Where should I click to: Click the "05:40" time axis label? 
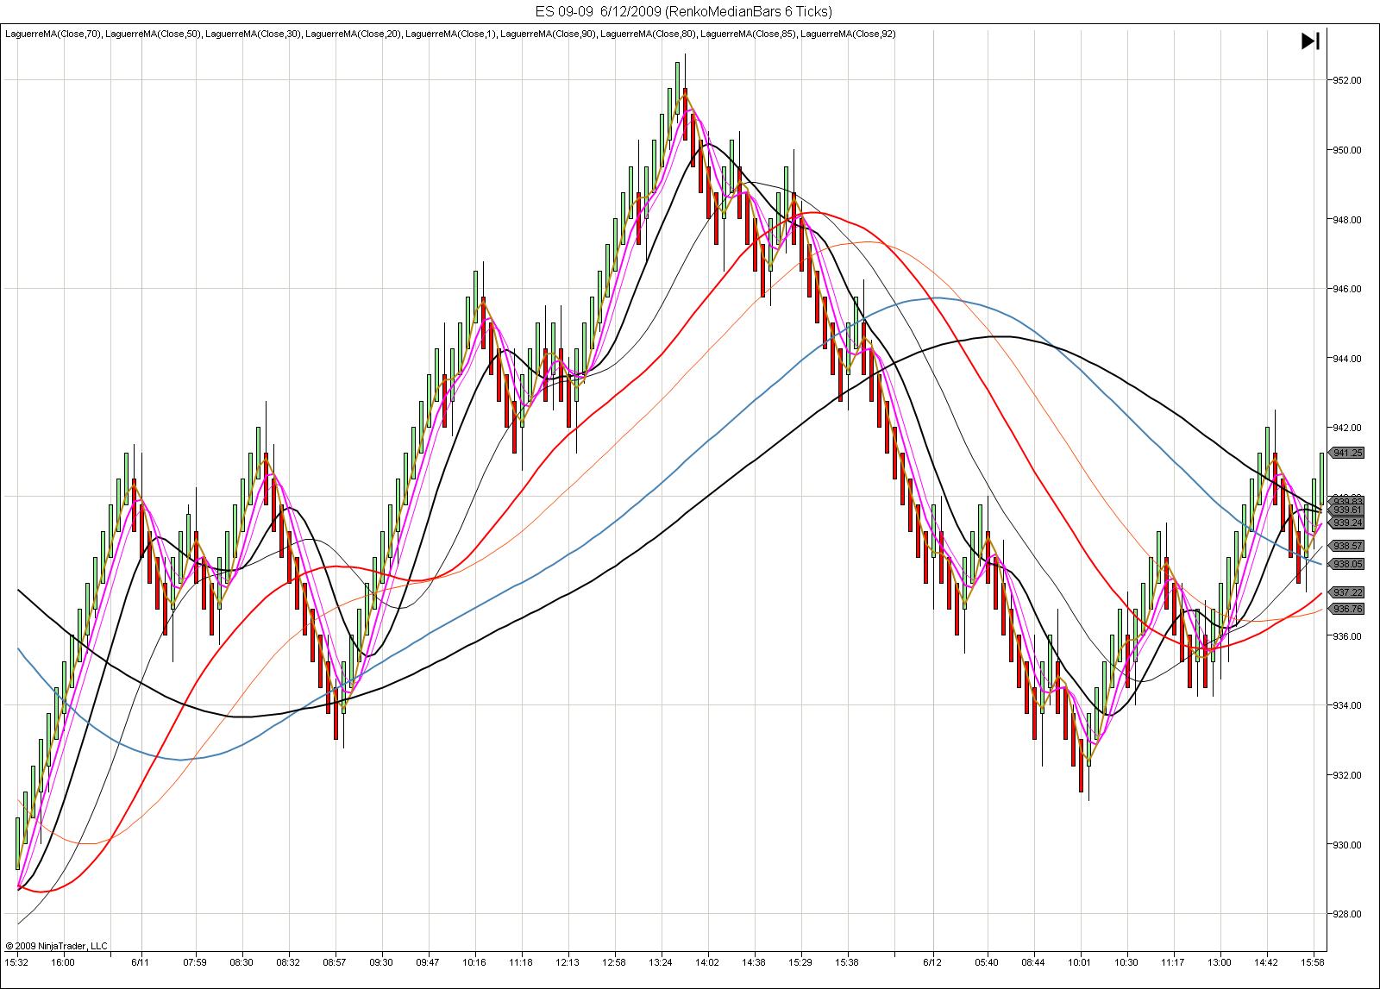click(987, 962)
